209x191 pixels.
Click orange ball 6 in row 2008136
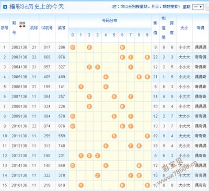point(122,106)
